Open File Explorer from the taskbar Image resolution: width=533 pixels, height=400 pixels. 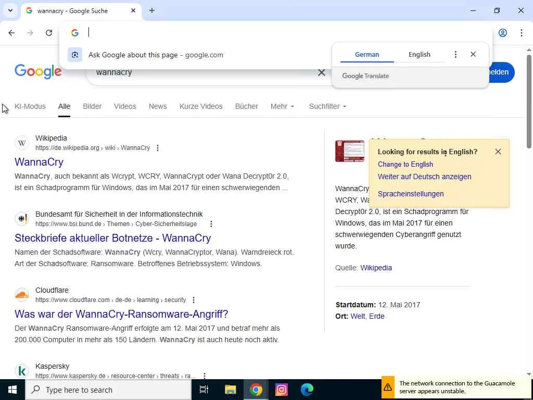[x=230, y=390]
